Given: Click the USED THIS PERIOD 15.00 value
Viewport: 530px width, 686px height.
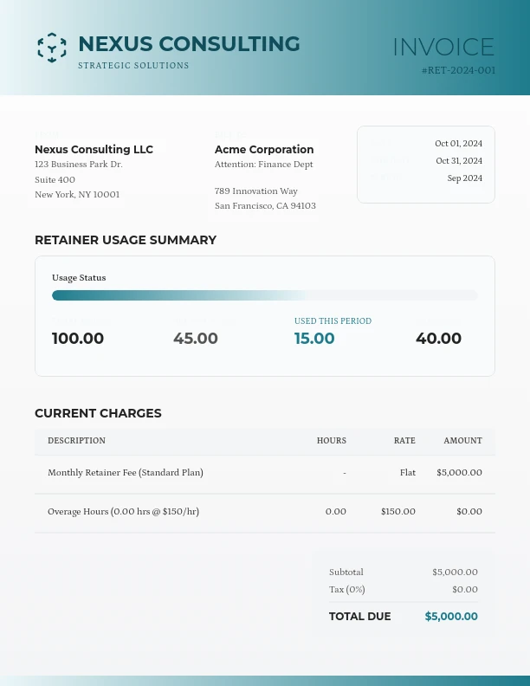Looking at the screenshot, I should pyautogui.click(x=314, y=339).
